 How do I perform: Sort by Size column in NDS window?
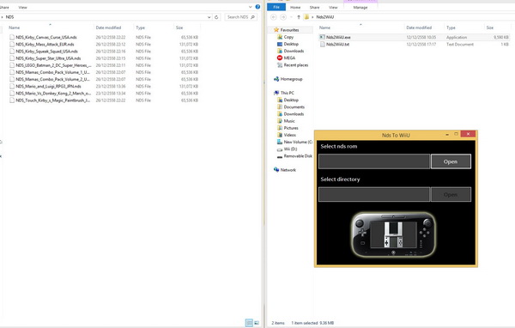(x=179, y=27)
